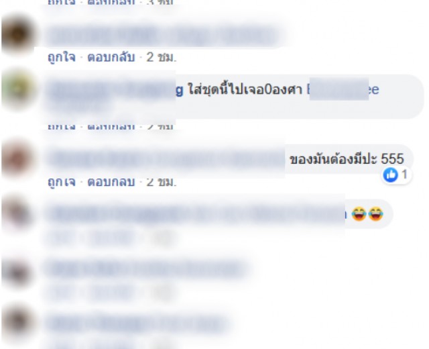Open the avatar beside the ของมันต้องมีปะ 555 comment

coord(17,159)
